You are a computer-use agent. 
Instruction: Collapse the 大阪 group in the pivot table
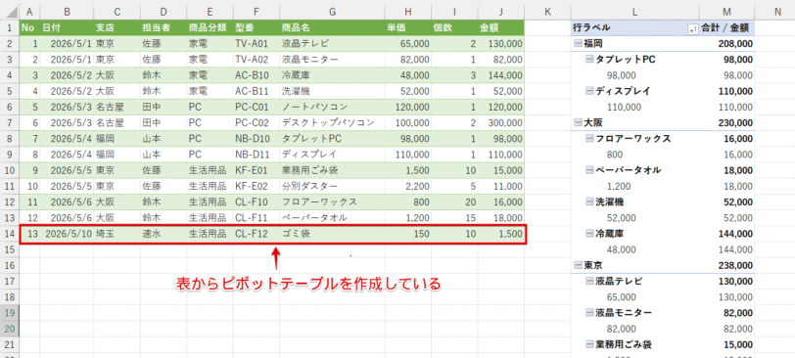click(x=577, y=122)
